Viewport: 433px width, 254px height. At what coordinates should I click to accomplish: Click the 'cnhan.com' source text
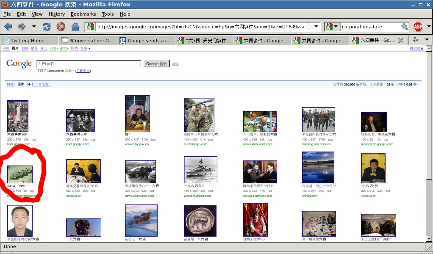tap(310, 196)
